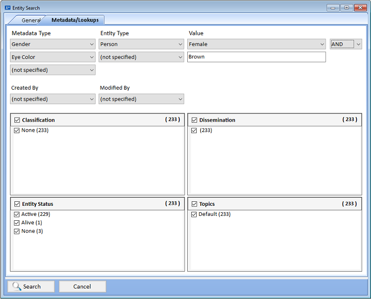Toggle the Dissemination group checkbox
This screenshot has height=299, width=371.
[194, 120]
